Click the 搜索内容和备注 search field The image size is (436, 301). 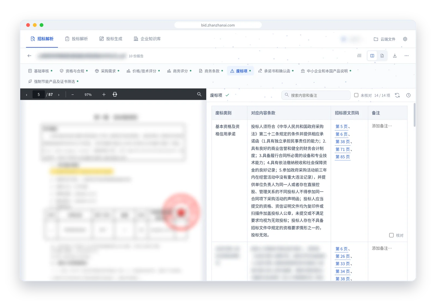pyautogui.click(x=316, y=95)
